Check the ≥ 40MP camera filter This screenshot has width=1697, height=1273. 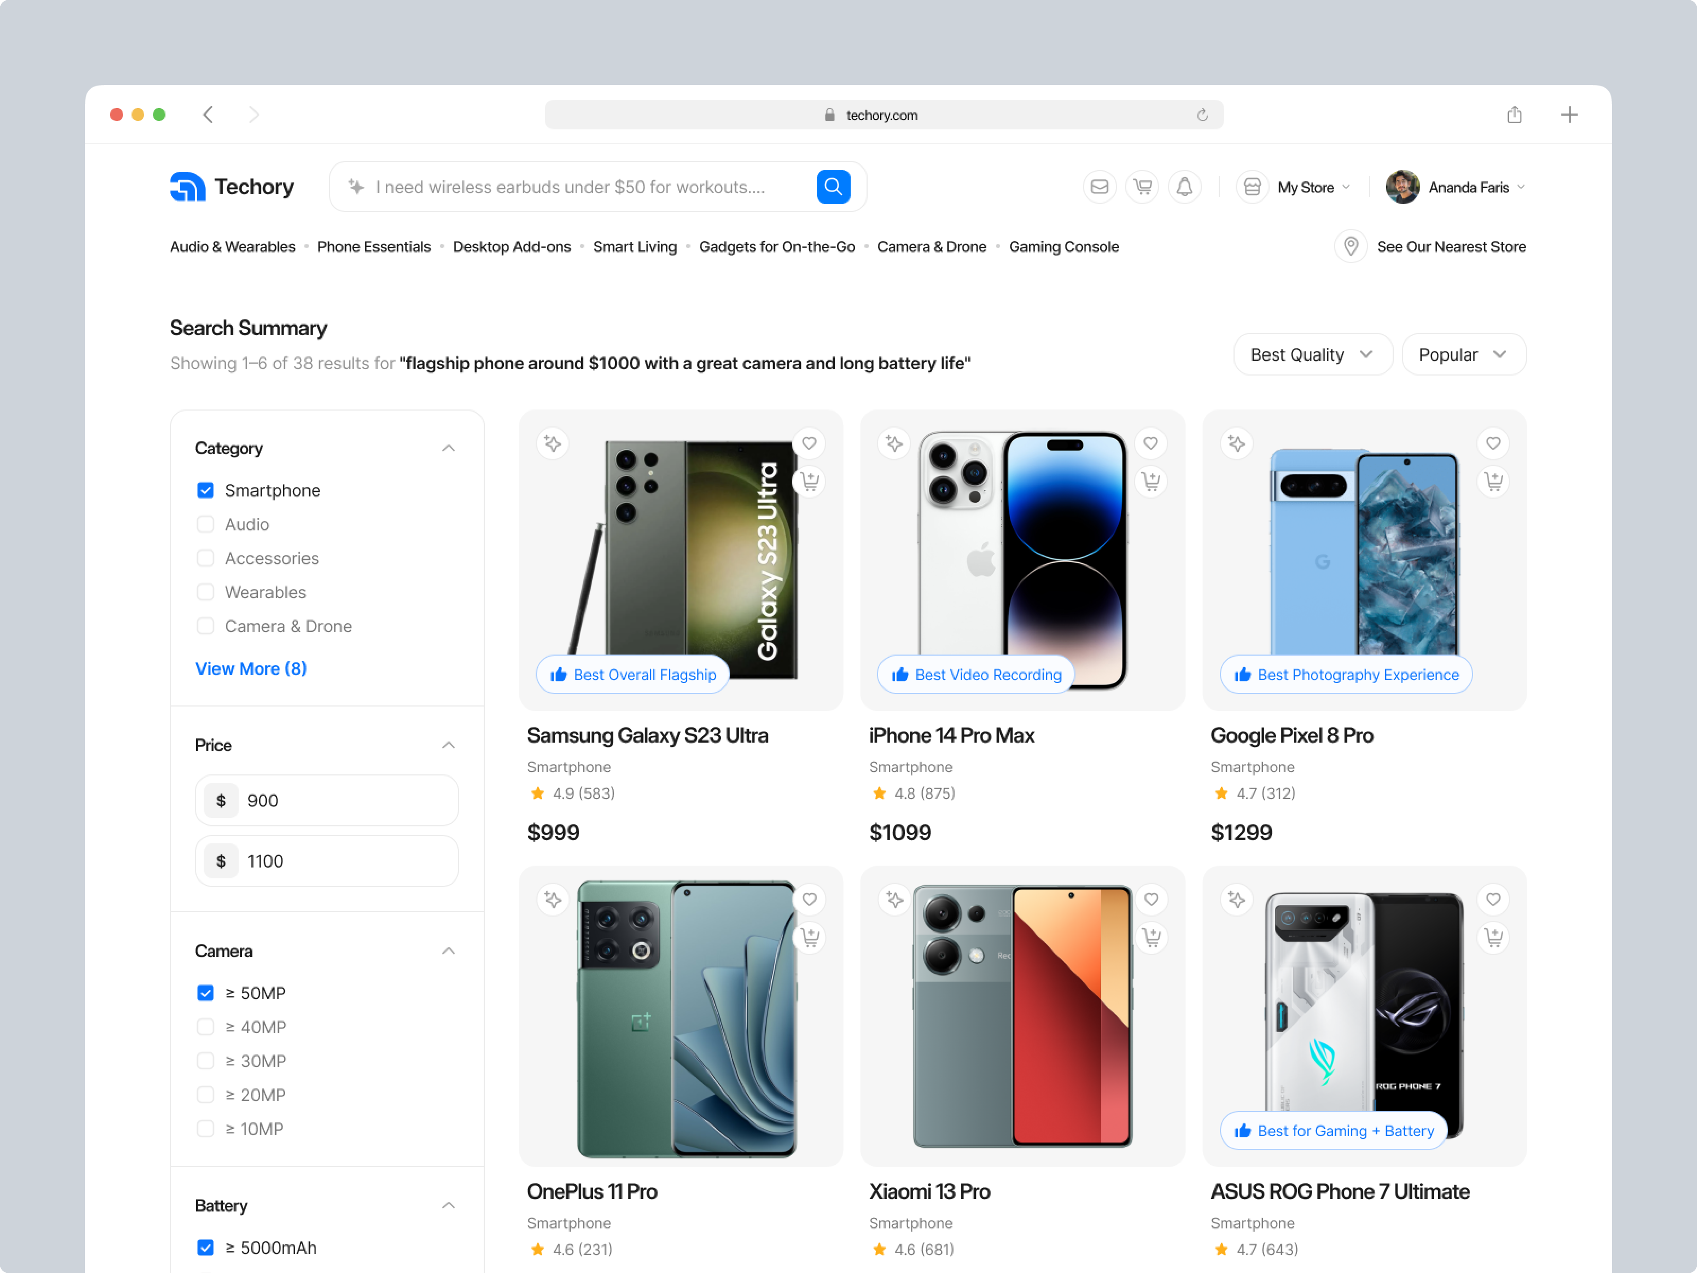pyautogui.click(x=206, y=1027)
